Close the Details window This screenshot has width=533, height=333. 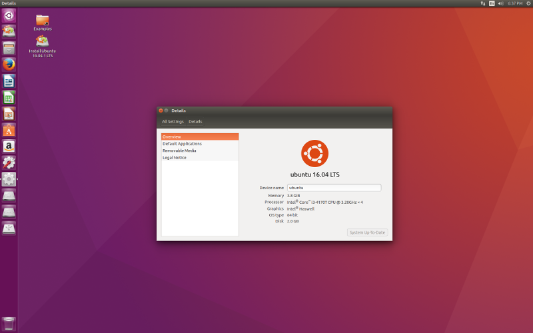pos(161,111)
